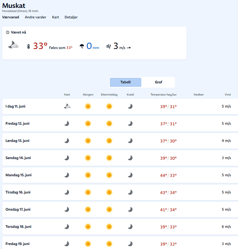Click I dag afternoon sun icon
Image resolution: width=238 pixels, height=249 pixels.
coord(109,106)
